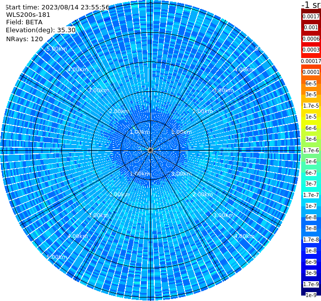Select the 3e-9 colorbar label

pyautogui.click(x=311, y=273)
